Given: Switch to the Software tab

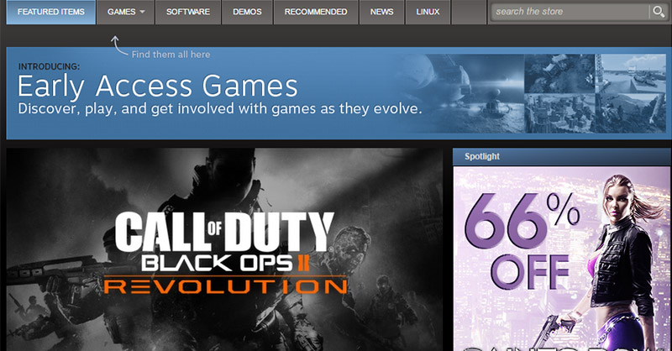Looking at the screenshot, I should (x=188, y=13).
